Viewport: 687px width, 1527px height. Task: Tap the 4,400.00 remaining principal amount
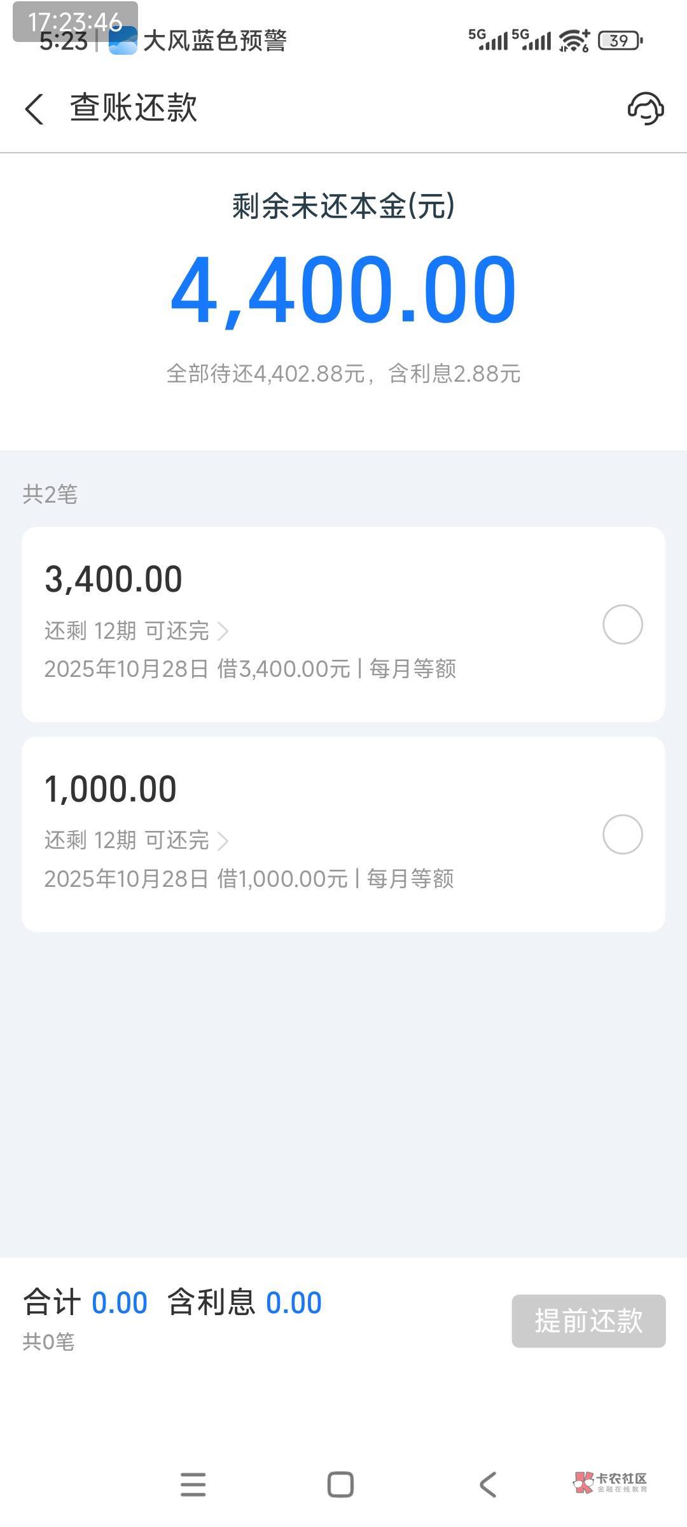point(343,290)
